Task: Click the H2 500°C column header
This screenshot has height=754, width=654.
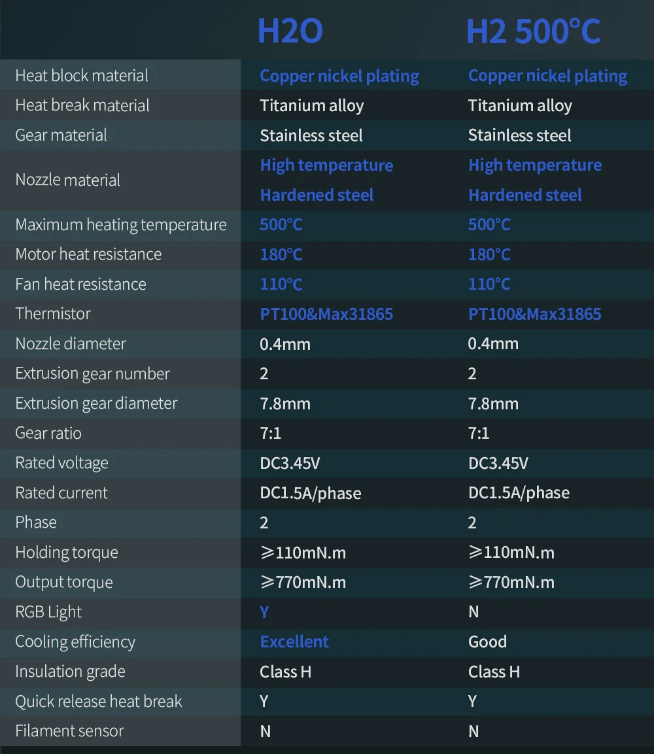Action: tap(533, 31)
